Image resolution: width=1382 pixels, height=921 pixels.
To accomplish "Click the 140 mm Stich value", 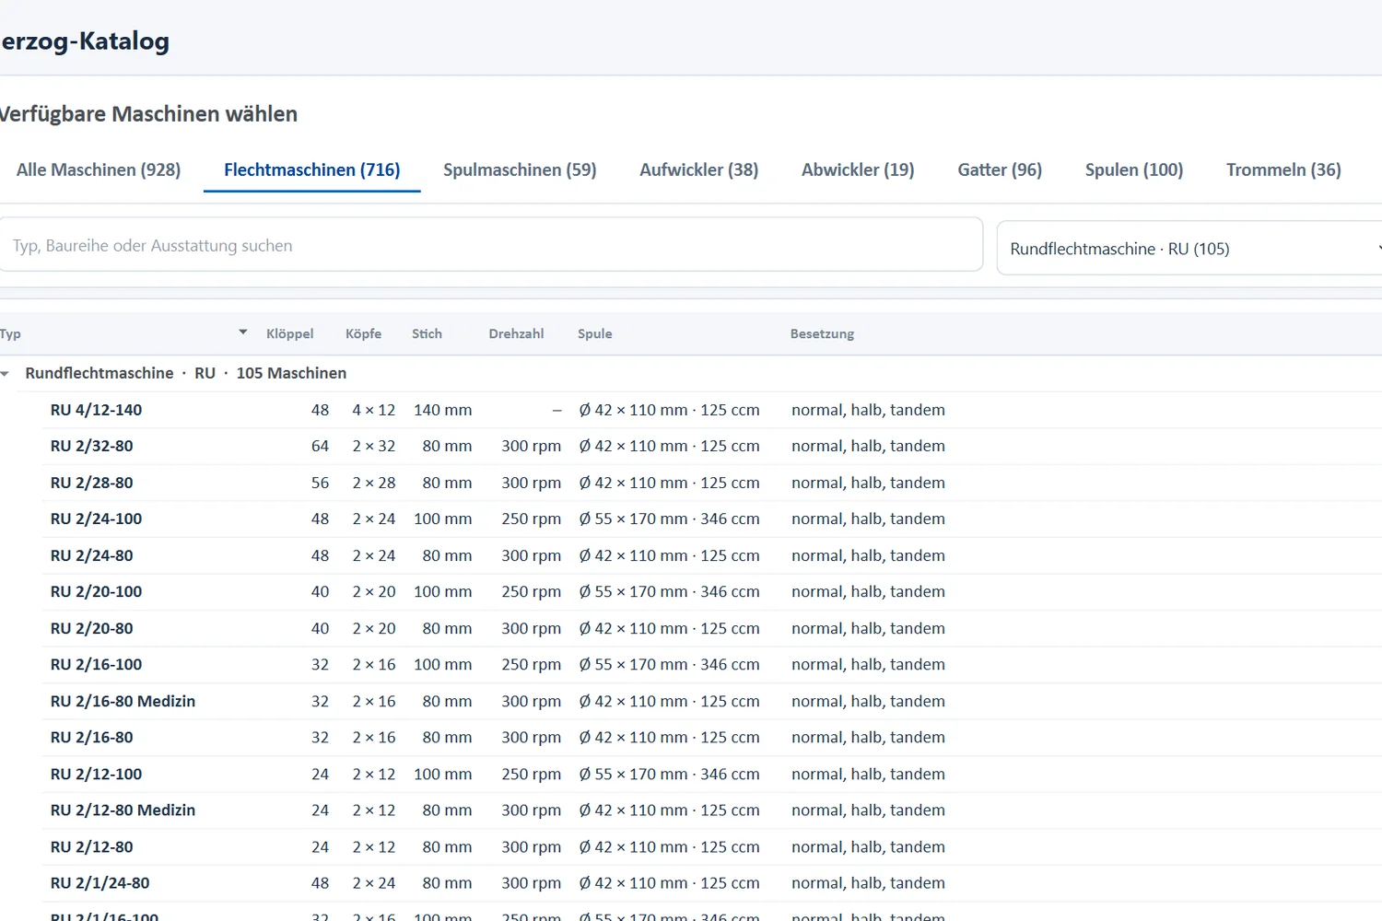I will click(x=442, y=410).
